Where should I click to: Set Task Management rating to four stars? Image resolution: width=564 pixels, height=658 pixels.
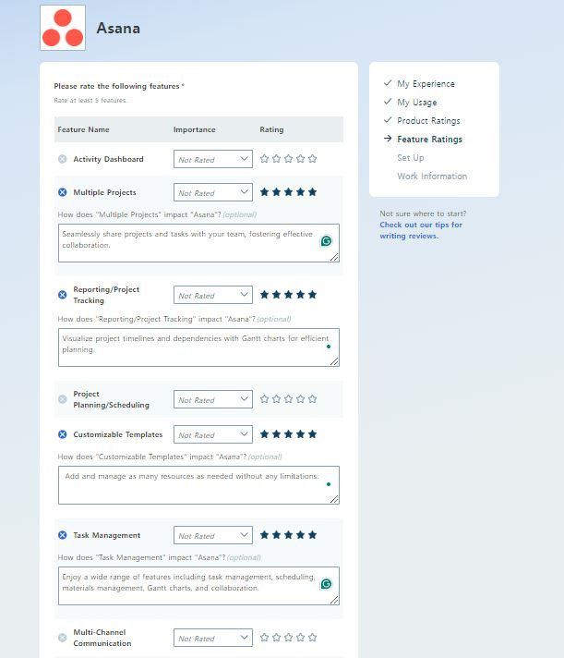300,534
